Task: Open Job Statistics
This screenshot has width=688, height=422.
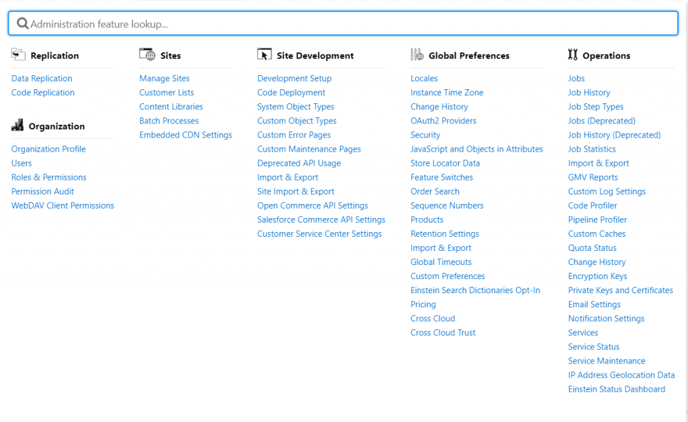Action: tap(592, 149)
